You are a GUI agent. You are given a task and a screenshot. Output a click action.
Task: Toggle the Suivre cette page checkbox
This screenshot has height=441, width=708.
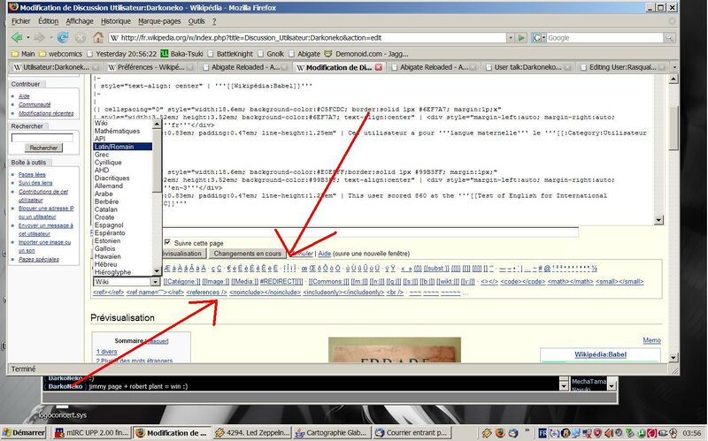pos(168,242)
